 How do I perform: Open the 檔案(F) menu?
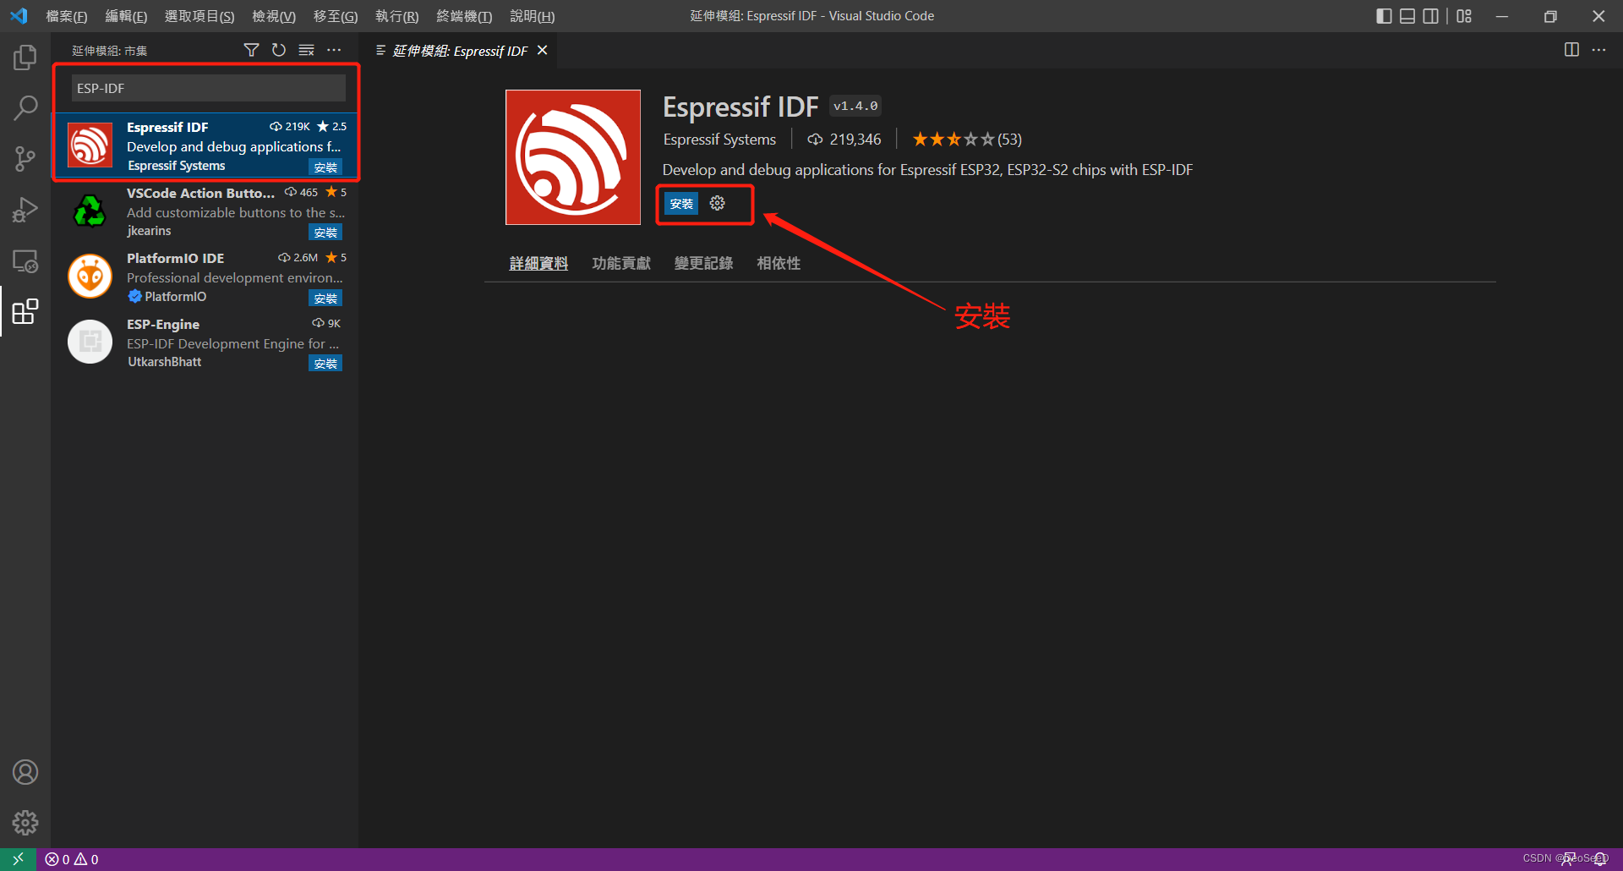click(67, 16)
